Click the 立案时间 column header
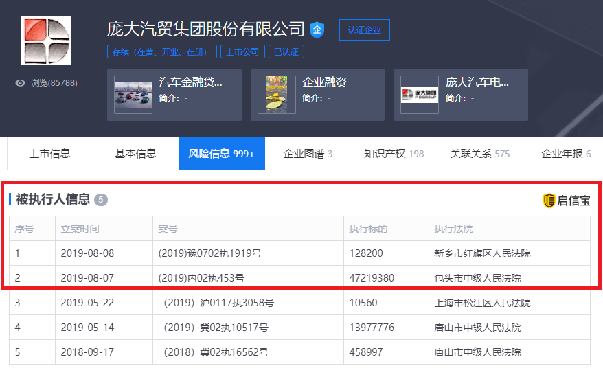The height and width of the screenshot is (379, 603). tap(80, 229)
